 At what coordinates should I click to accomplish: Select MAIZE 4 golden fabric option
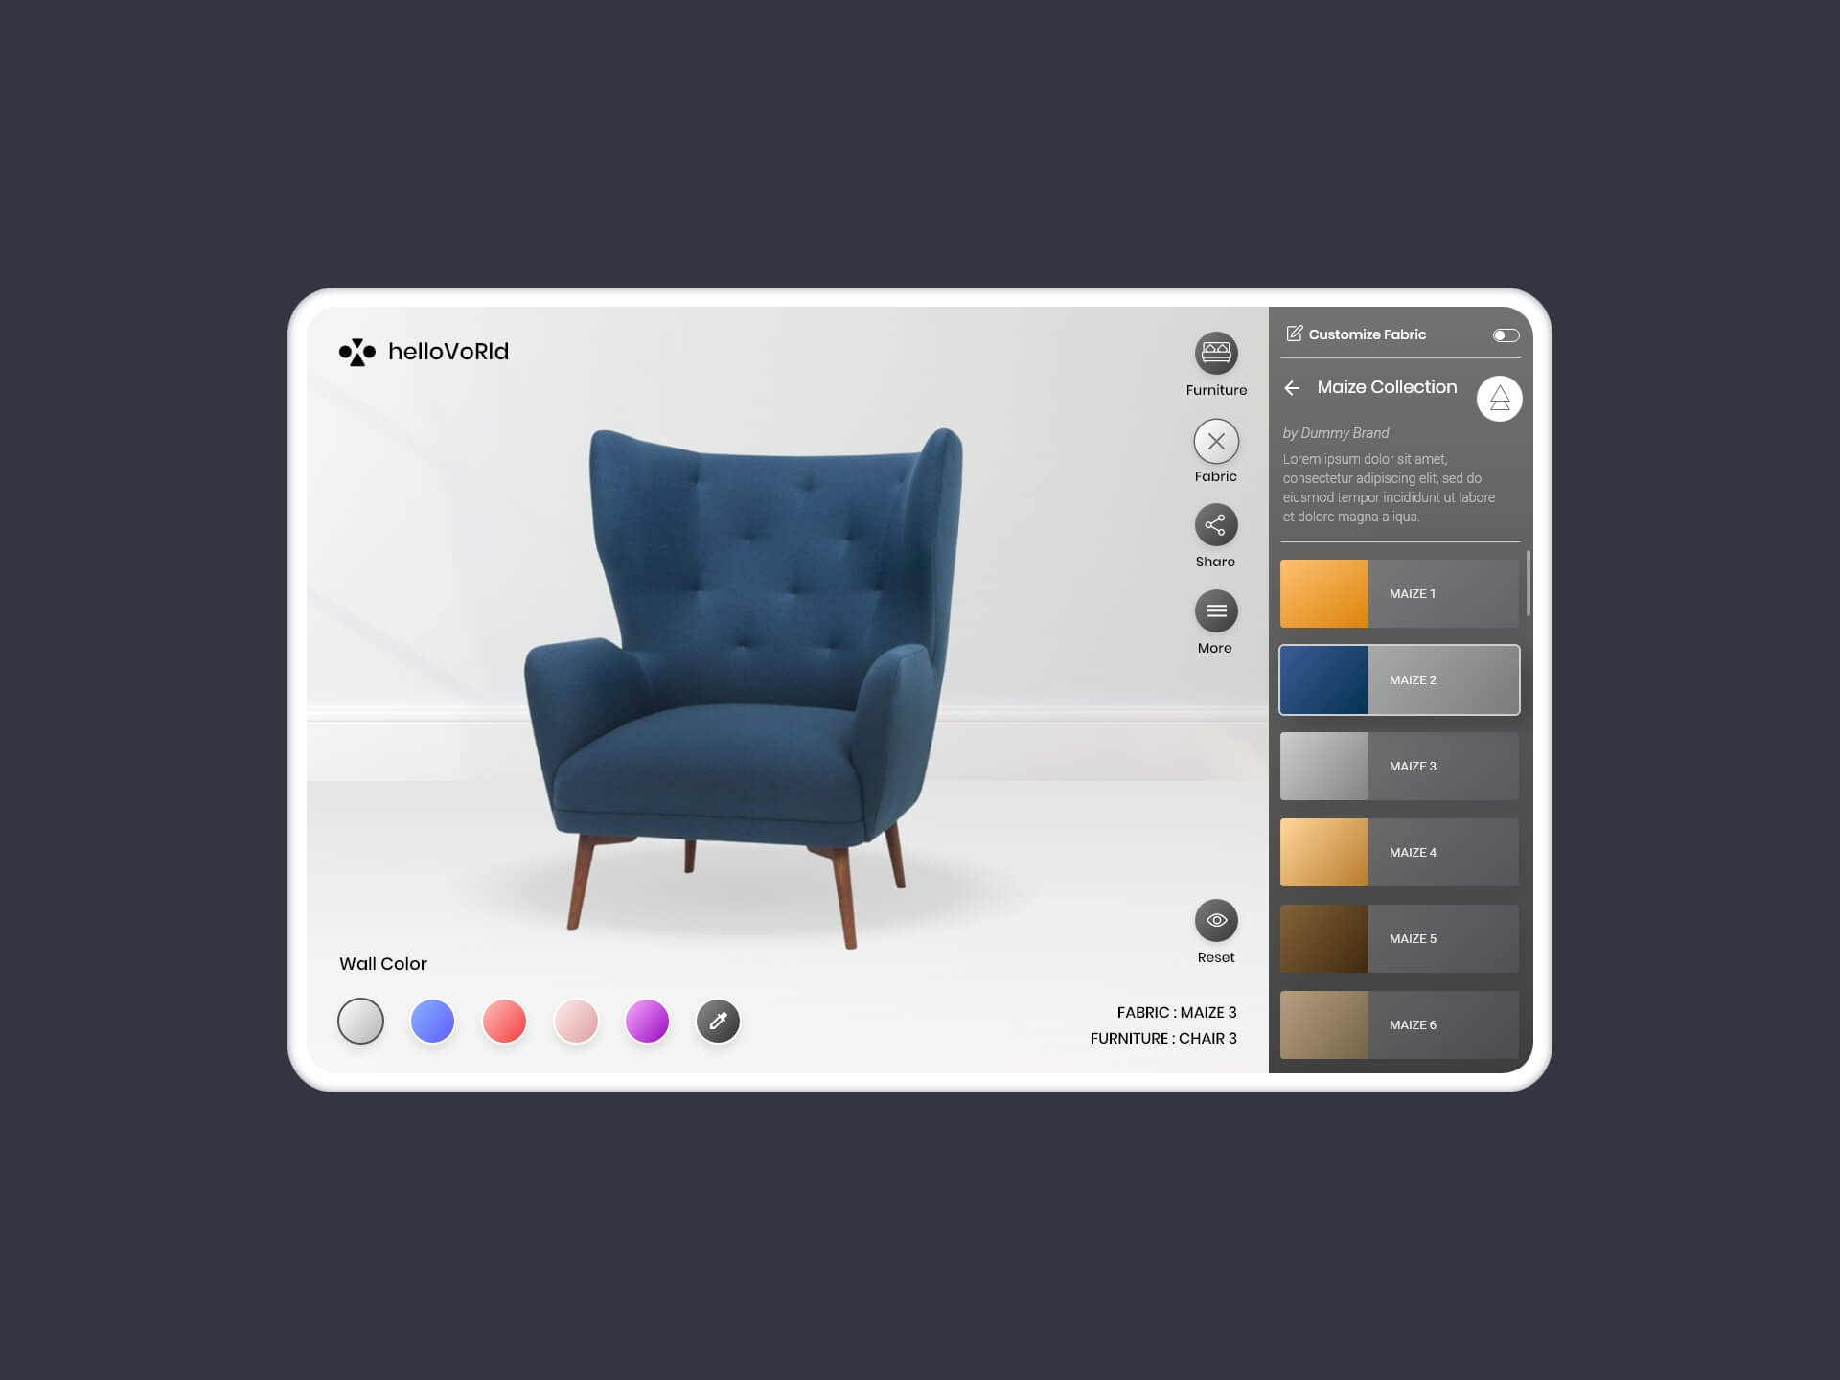1398,851
